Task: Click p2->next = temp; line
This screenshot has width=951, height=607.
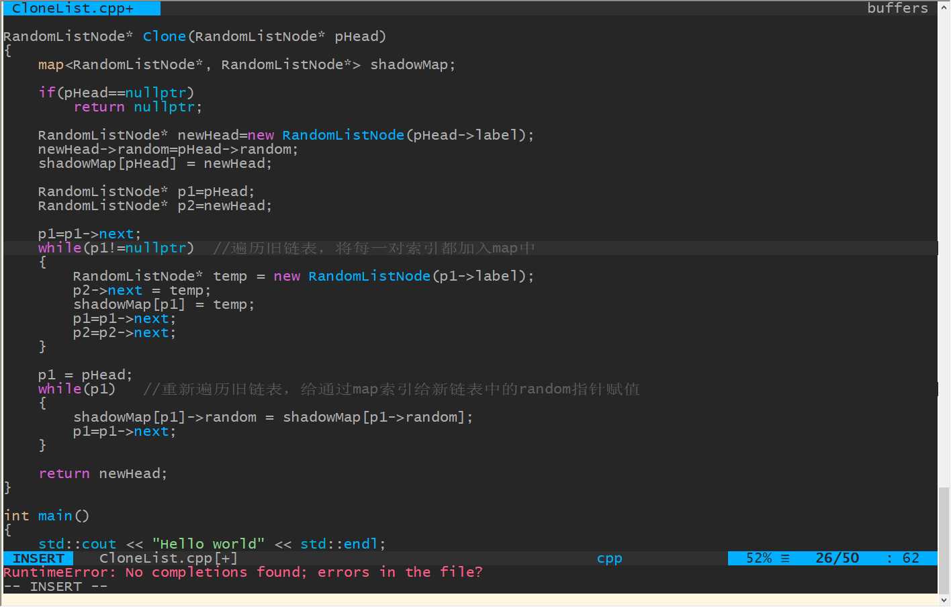Action: pyautogui.click(x=142, y=290)
